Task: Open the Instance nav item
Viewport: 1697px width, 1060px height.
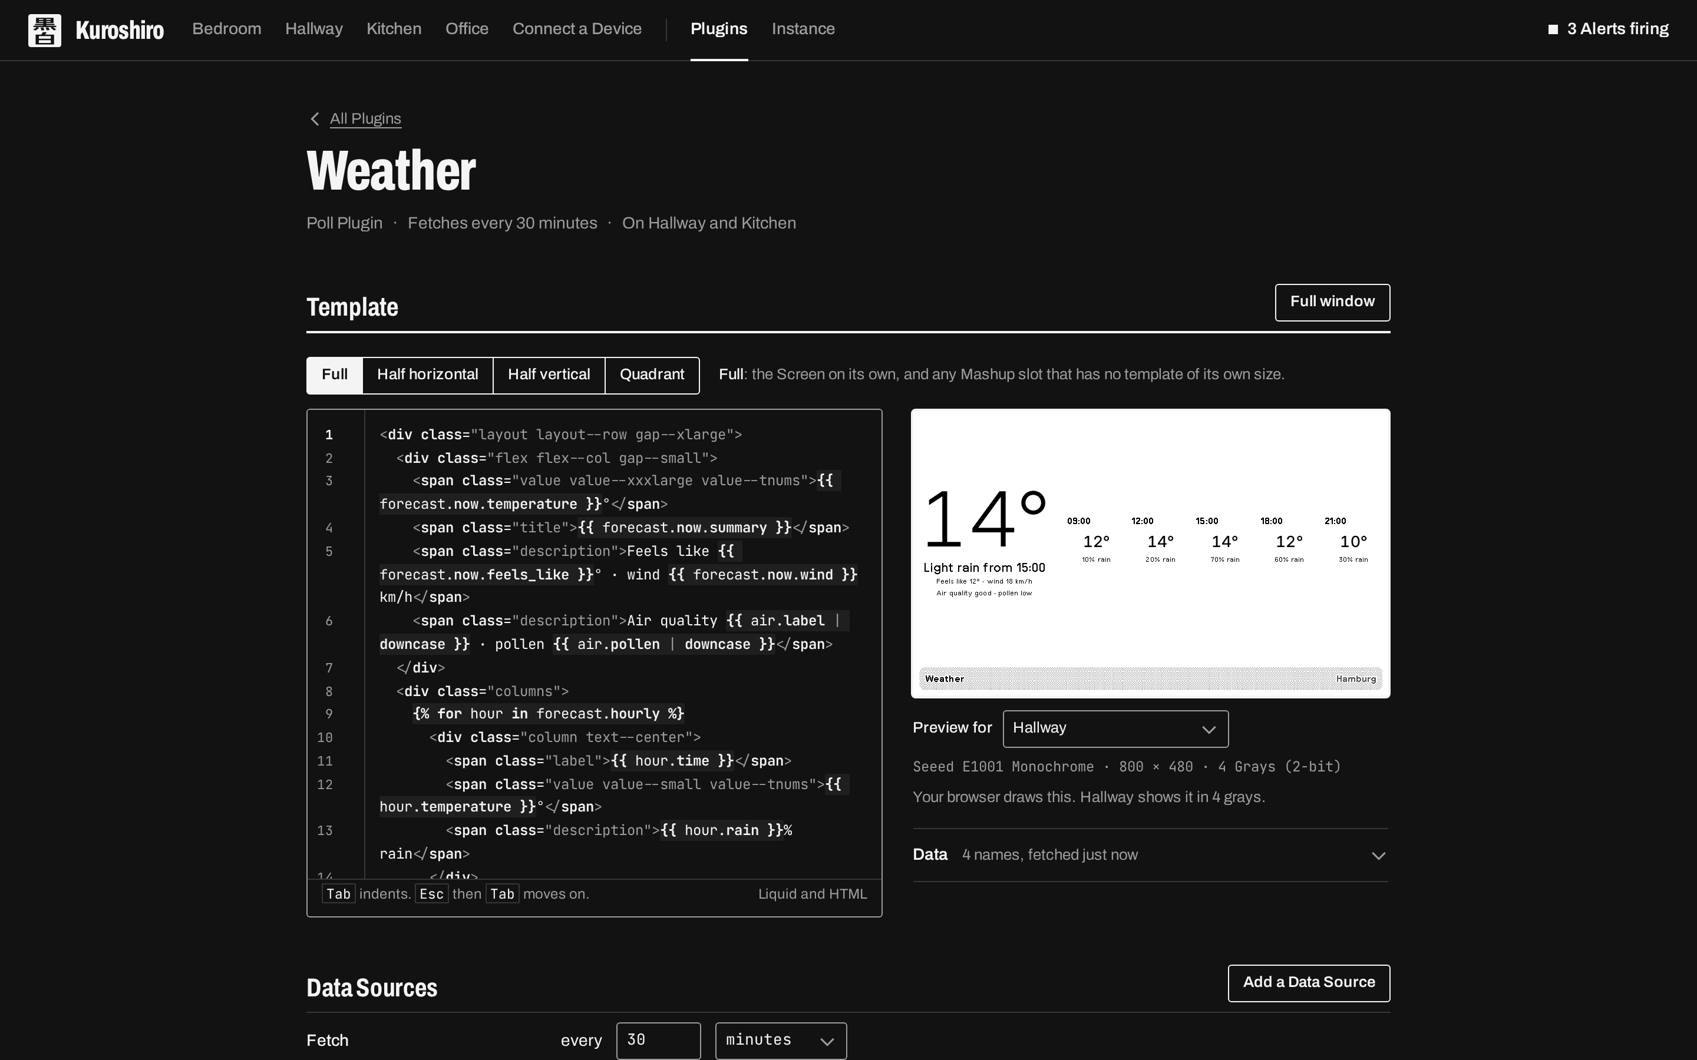Action: tap(803, 29)
